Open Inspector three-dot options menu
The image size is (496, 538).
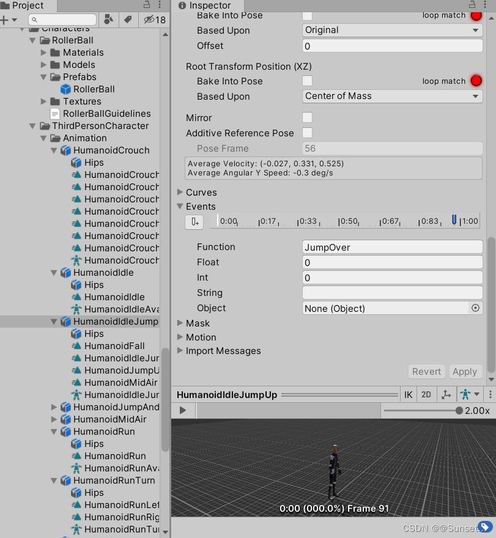(x=485, y=4)
